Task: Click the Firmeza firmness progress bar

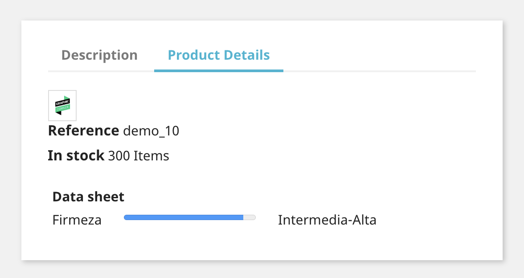Action: coord(190,217)
